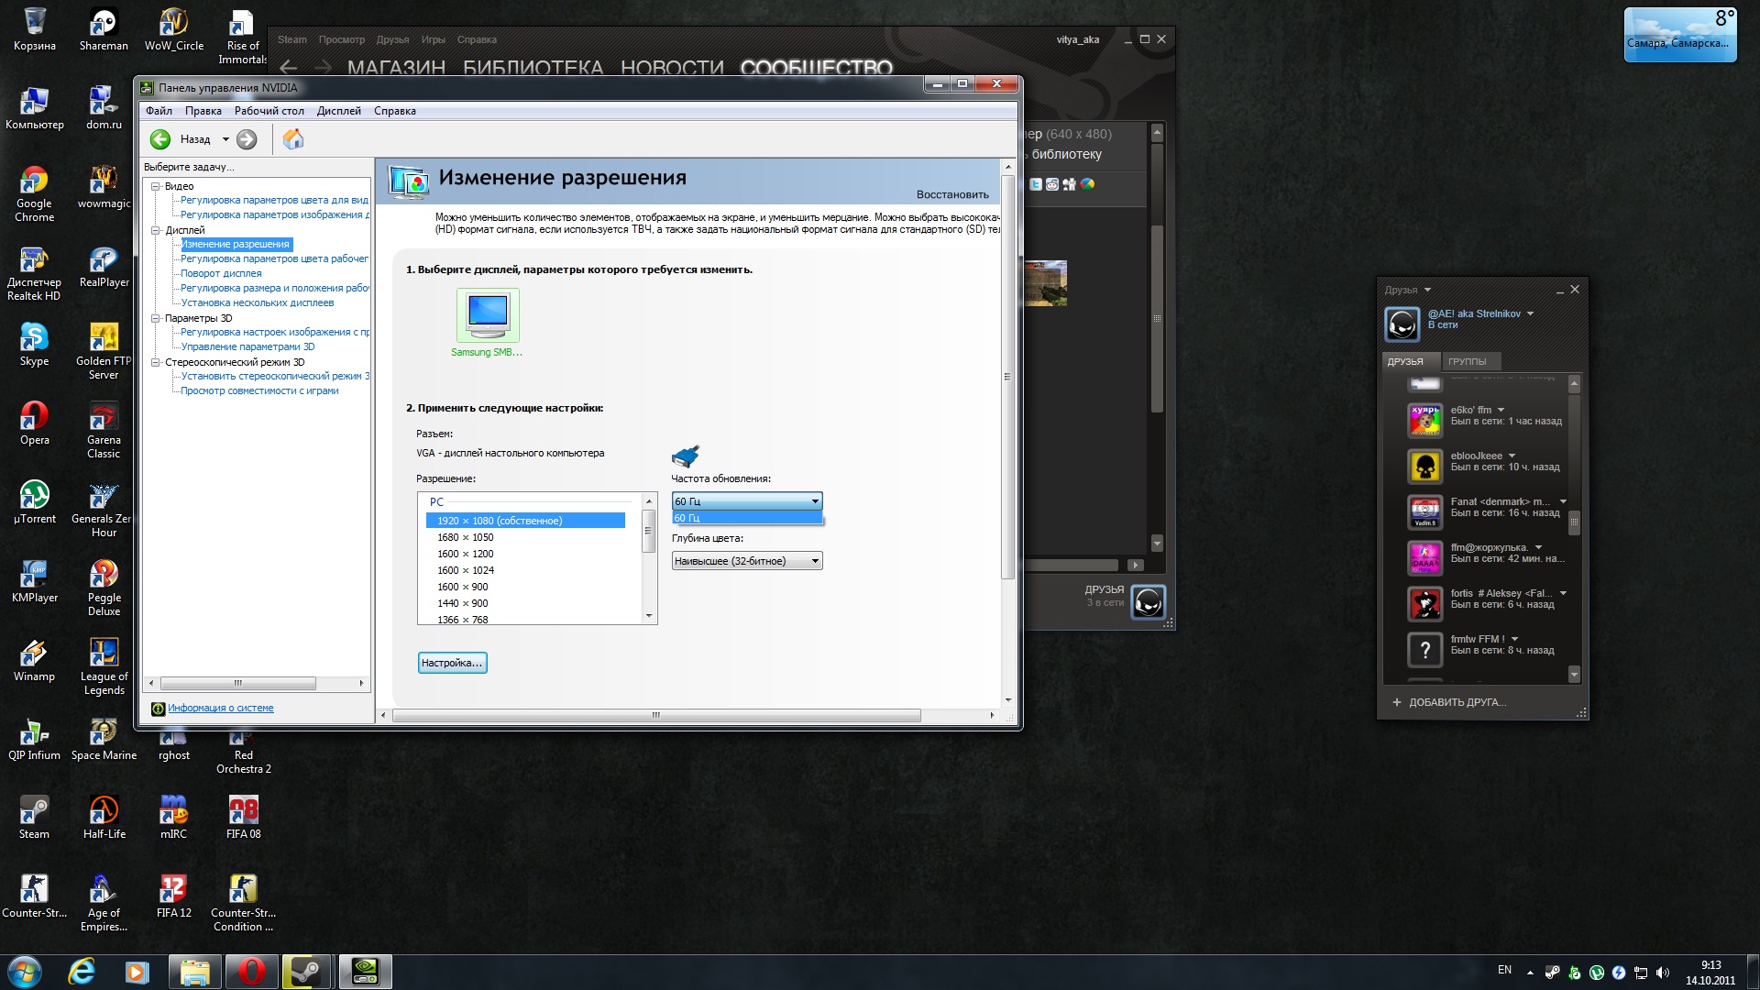1760x990 pixels.
Task: Click the Настройка... button
Action: click(452, 663)
